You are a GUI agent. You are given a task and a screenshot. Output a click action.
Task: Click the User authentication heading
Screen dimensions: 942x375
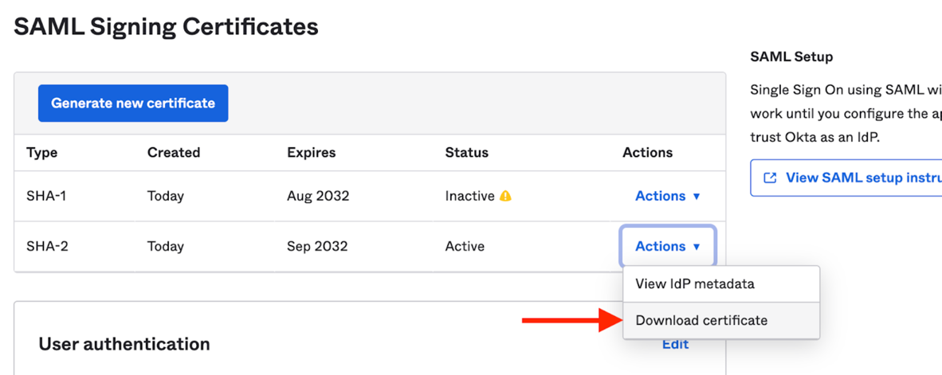(124, 344)
